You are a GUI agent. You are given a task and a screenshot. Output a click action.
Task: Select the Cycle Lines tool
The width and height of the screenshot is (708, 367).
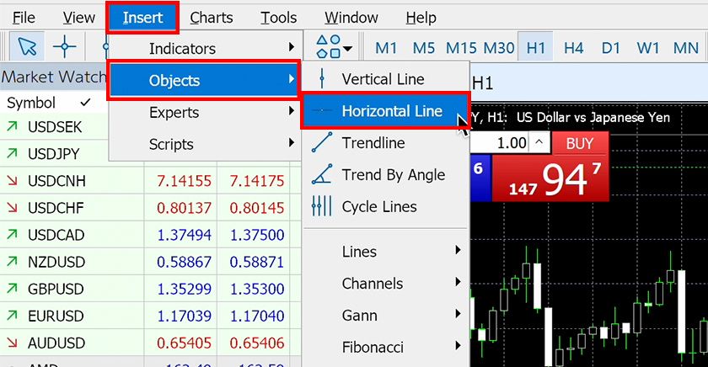pos(378,207)
